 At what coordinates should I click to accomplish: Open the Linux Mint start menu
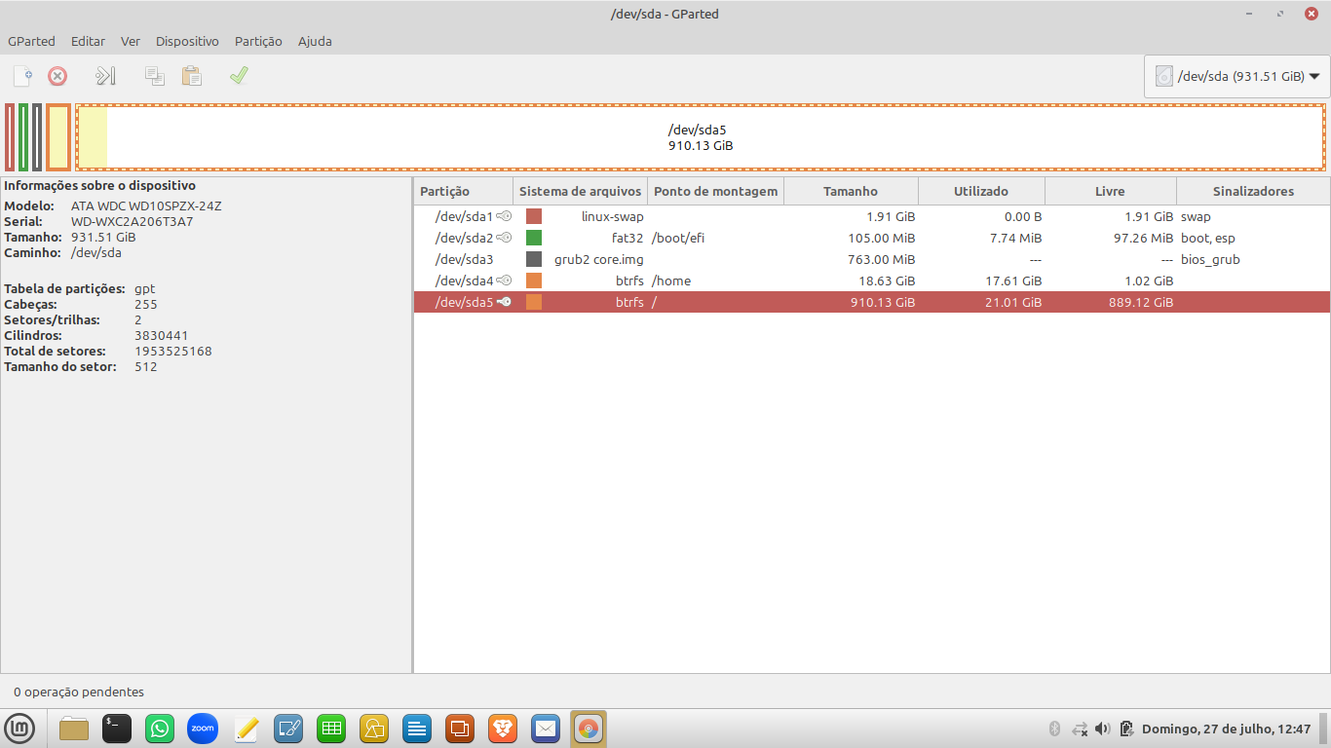pos(19,728)
